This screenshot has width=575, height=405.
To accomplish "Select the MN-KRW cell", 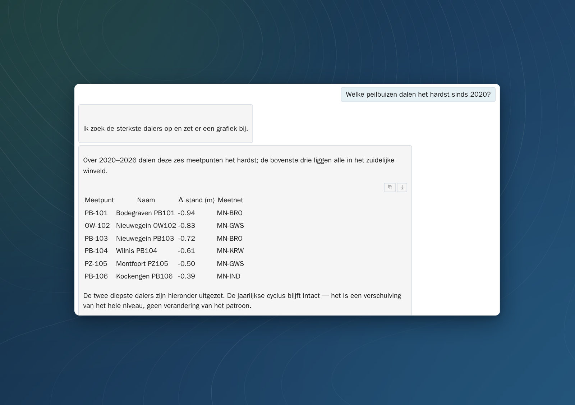I will 230,251.
